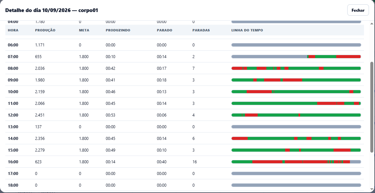This screenshot has width=375, height=193.
Task: Click production value 1.171
Action: (40, 45)
